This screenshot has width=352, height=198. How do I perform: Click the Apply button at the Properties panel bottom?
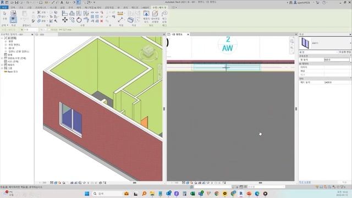click(345, 182)
